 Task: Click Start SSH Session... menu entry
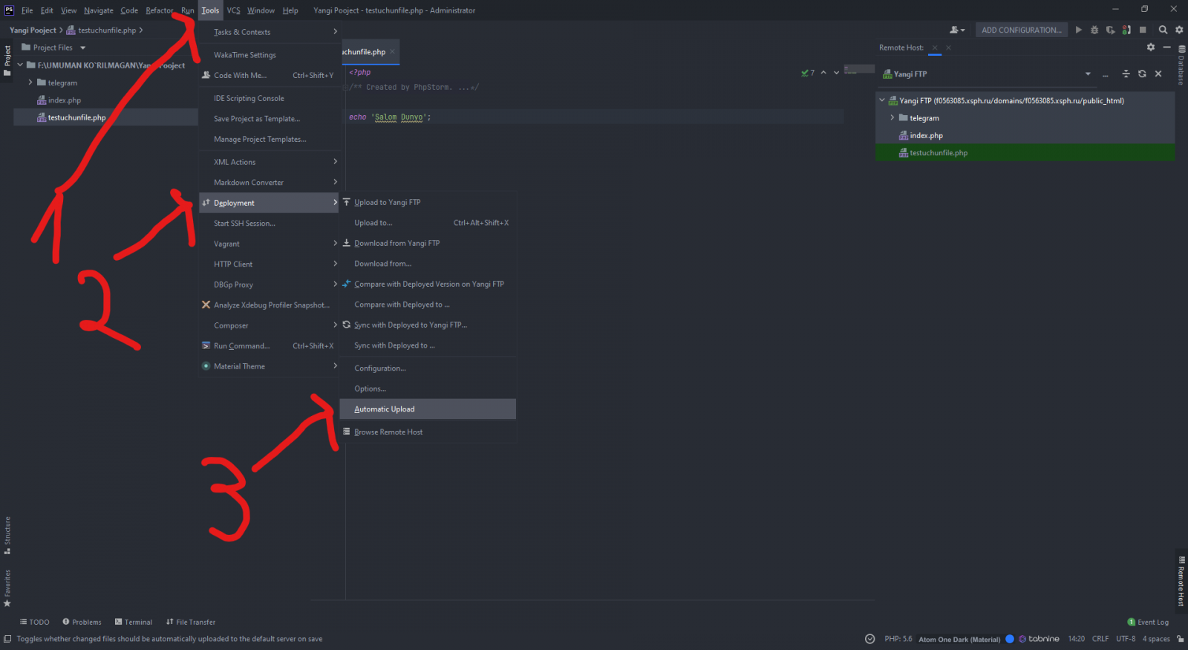coord(269,223)
